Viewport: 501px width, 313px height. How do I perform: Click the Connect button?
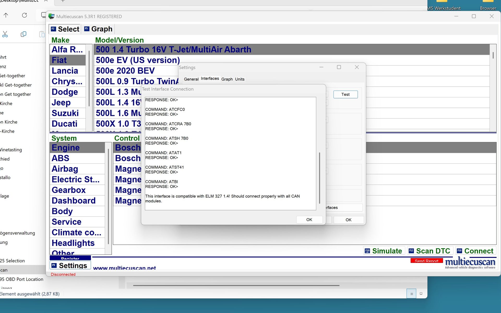click(475, 251)
